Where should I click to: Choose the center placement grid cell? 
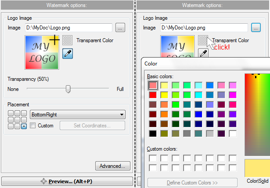tap(17, 119)
